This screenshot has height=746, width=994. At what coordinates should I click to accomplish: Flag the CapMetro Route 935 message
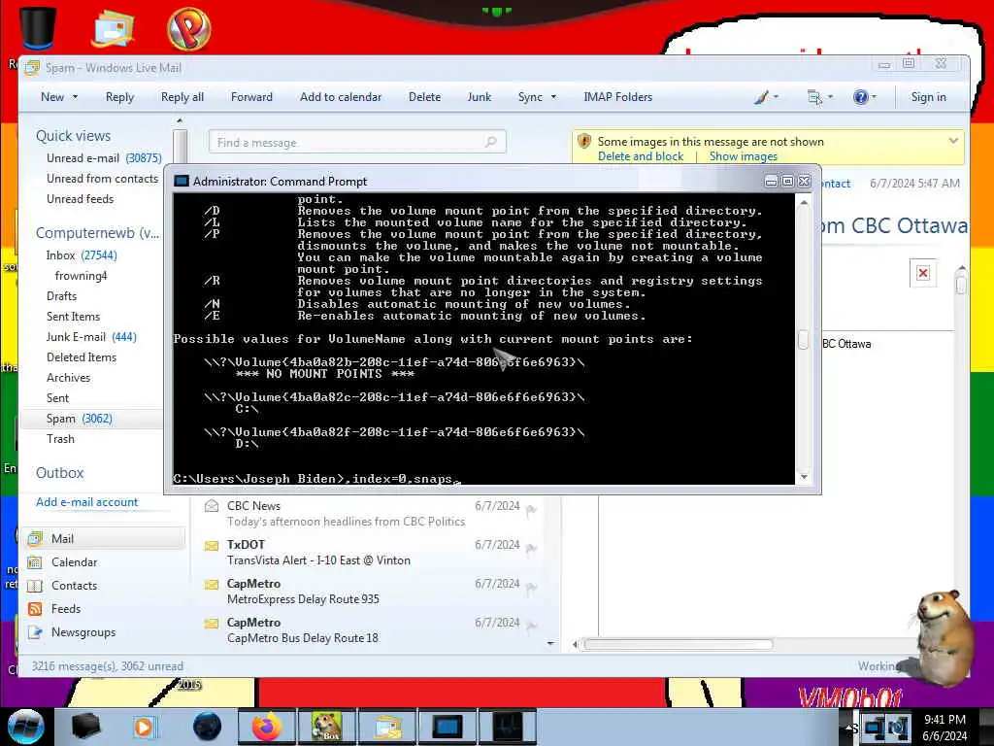(531, 587)
